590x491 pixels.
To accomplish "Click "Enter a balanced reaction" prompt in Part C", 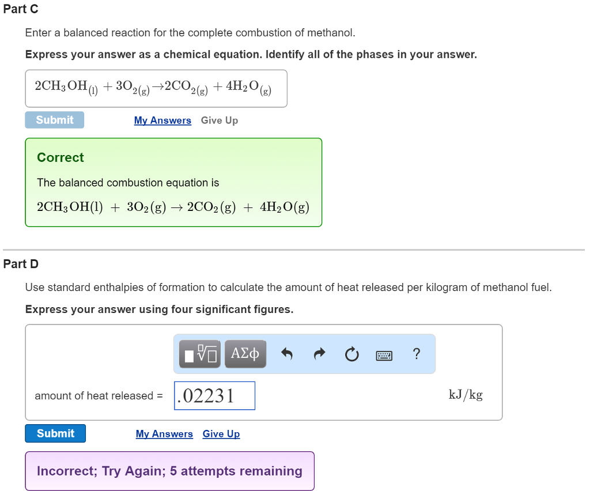I will pyautogui.click(x=190, y=33).
